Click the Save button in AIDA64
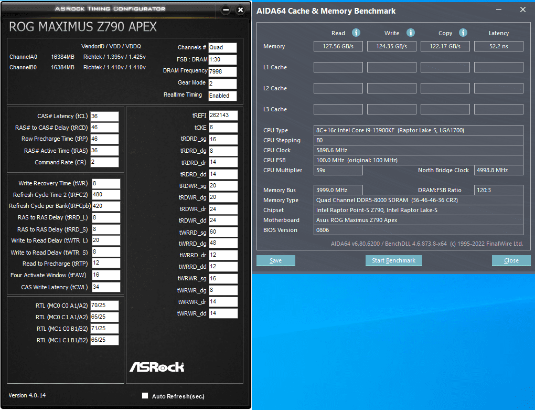This screenshot has height=410, width=535. pos(276,260)
